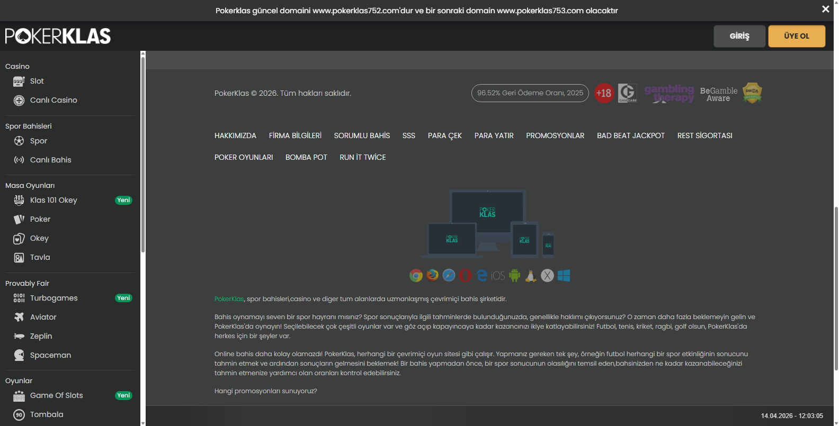This screenshot has height=426, width=839.
Task: Open the HAKKIMIZDA footer link
Action: (x=235, y=135)
